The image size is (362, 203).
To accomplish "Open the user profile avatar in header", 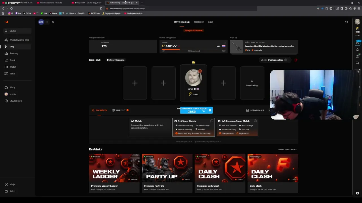I will tap(357, 22).
